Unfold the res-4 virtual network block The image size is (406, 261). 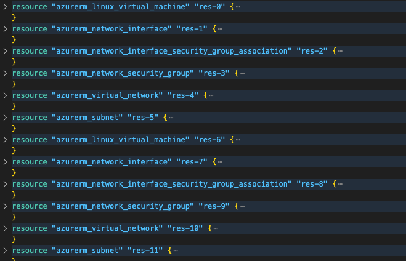(5, 95)
